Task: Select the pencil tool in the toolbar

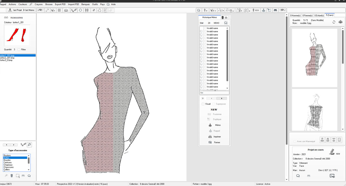Action: point(47,10)
